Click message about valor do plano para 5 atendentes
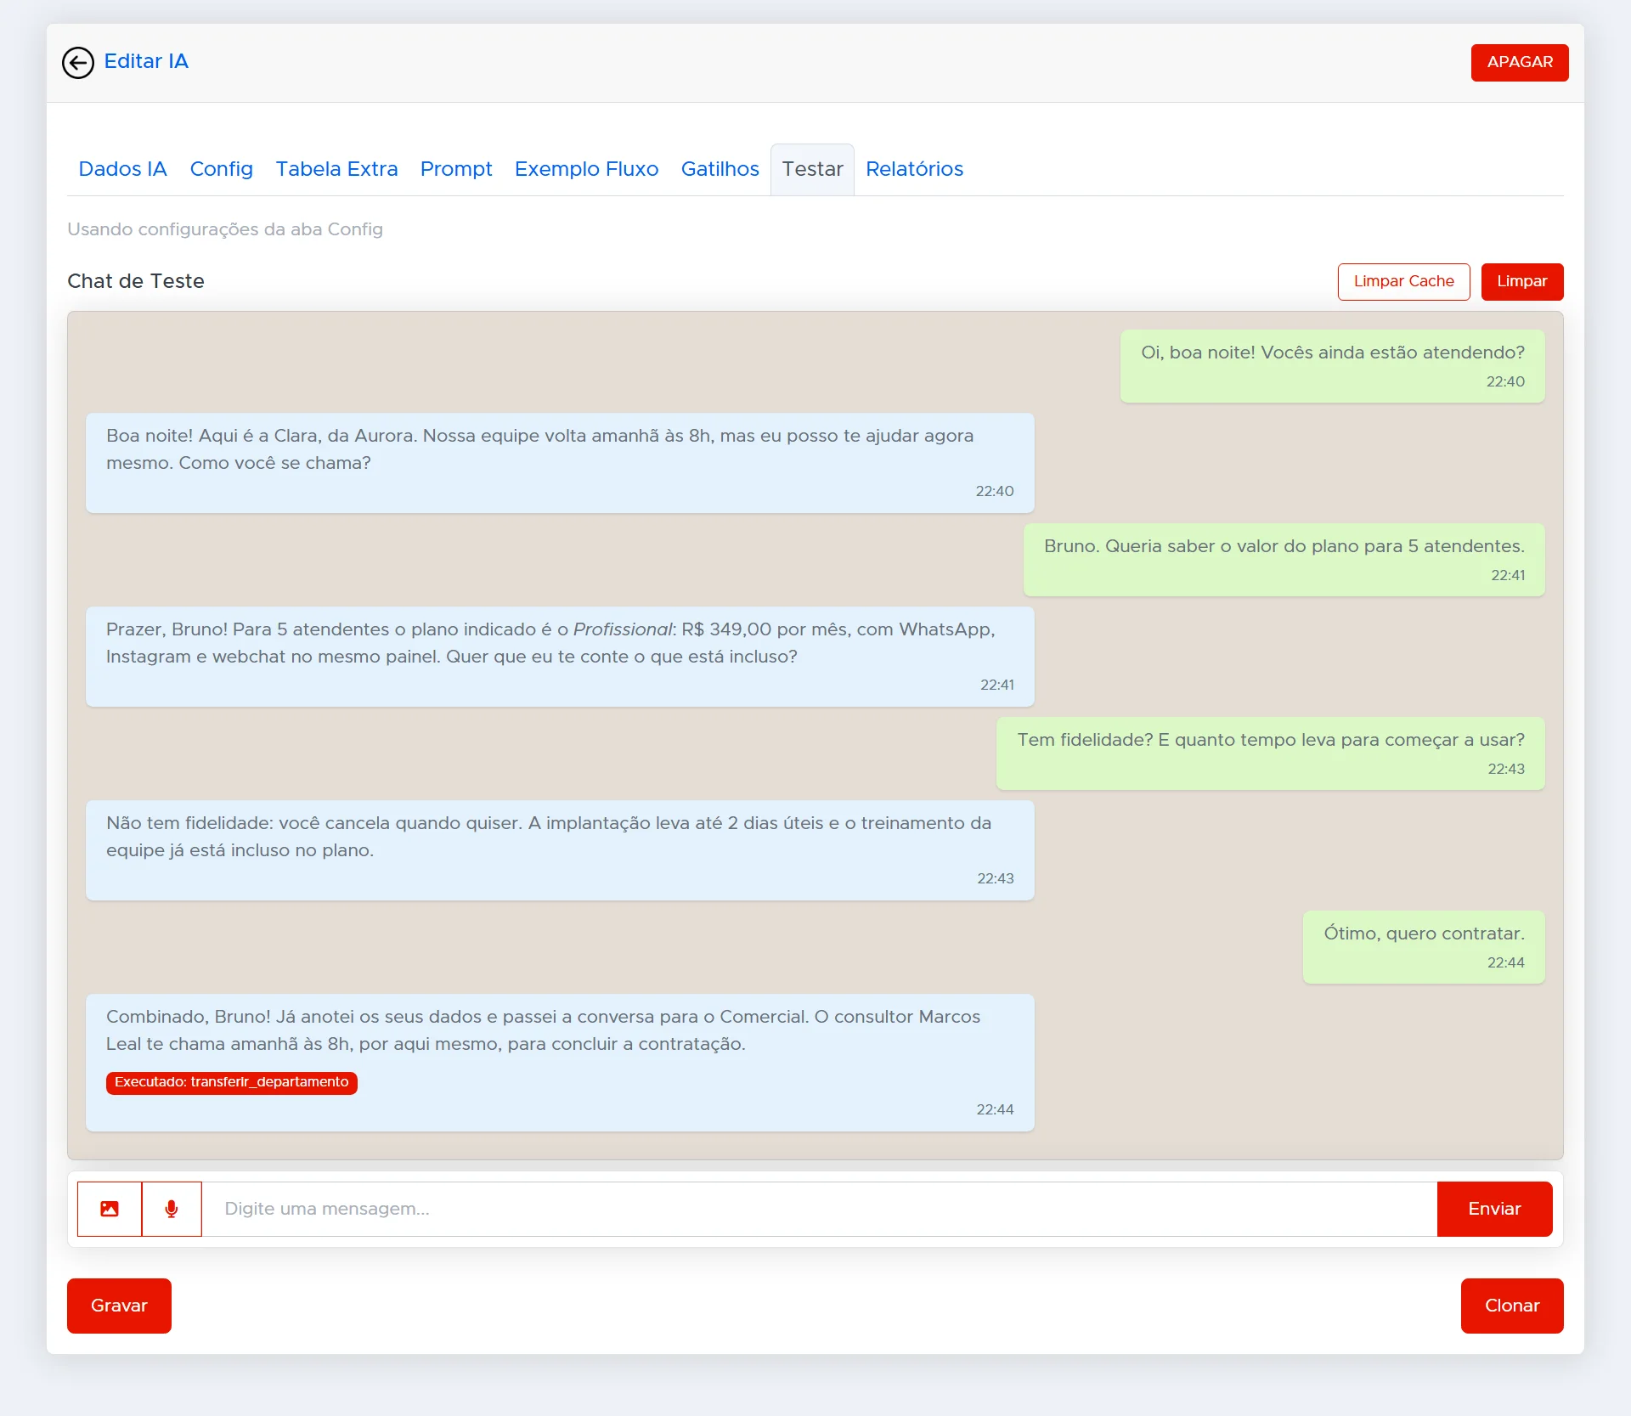Screen dimensions: 1631x1416 1284,560
